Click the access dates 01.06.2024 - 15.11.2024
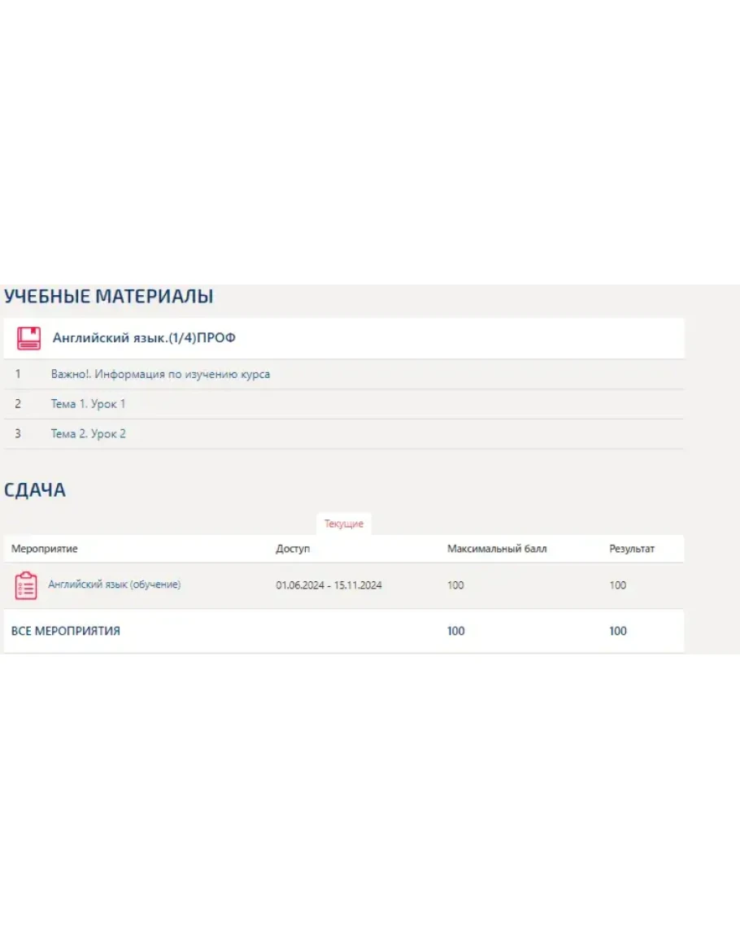 (329, 585)
